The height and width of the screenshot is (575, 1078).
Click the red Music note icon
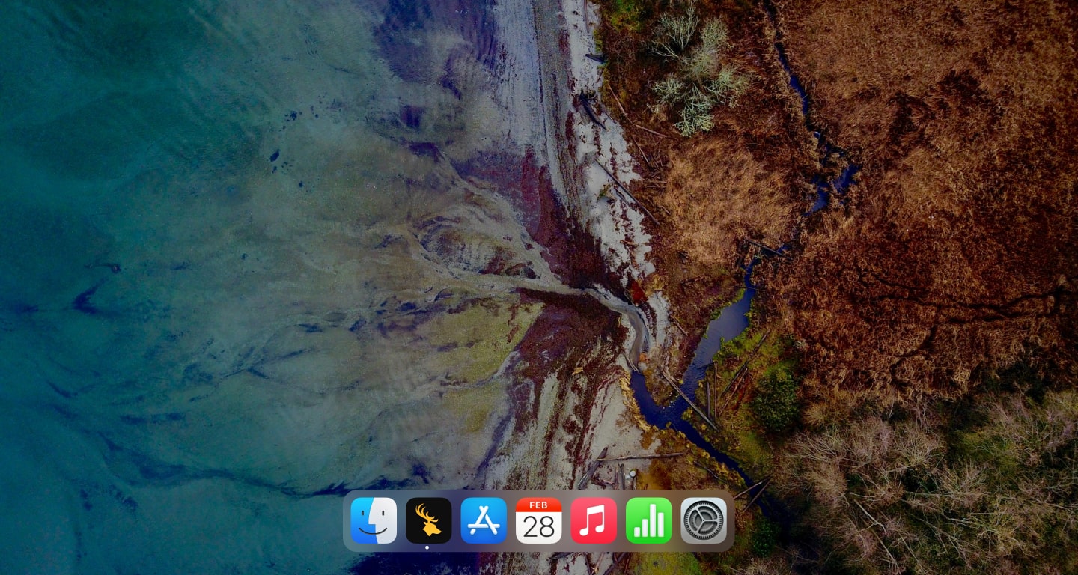(594, 520)
